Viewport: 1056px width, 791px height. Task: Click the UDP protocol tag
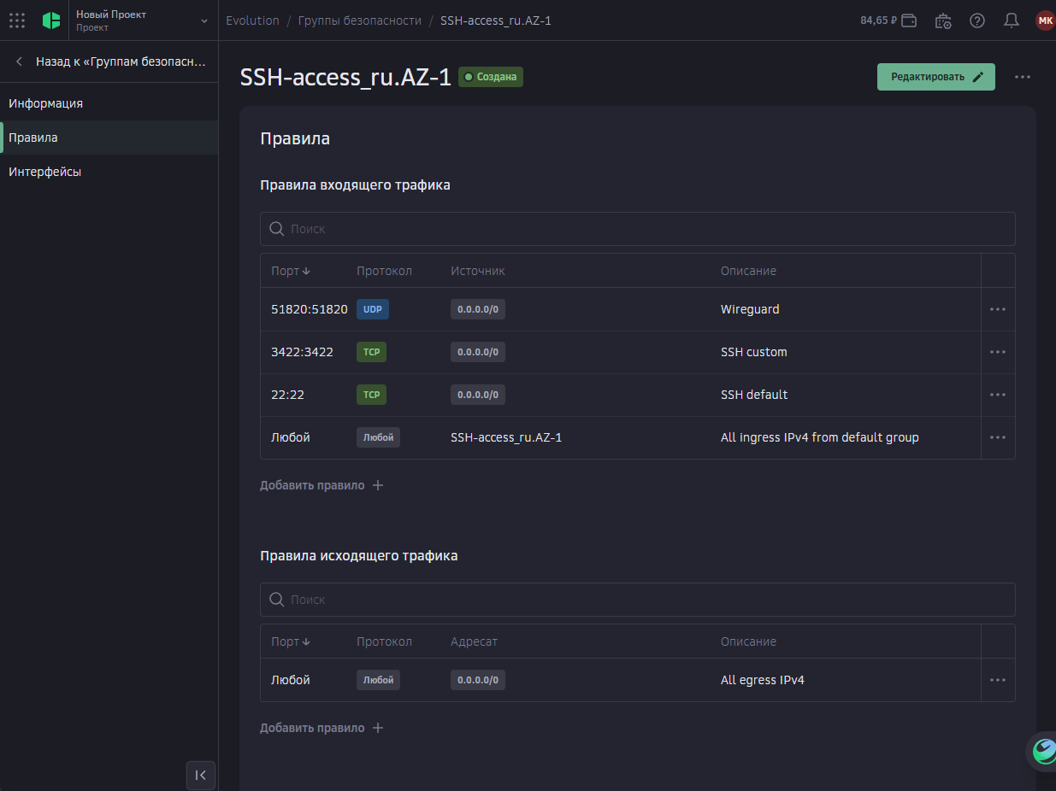click(x=373, y=309)
